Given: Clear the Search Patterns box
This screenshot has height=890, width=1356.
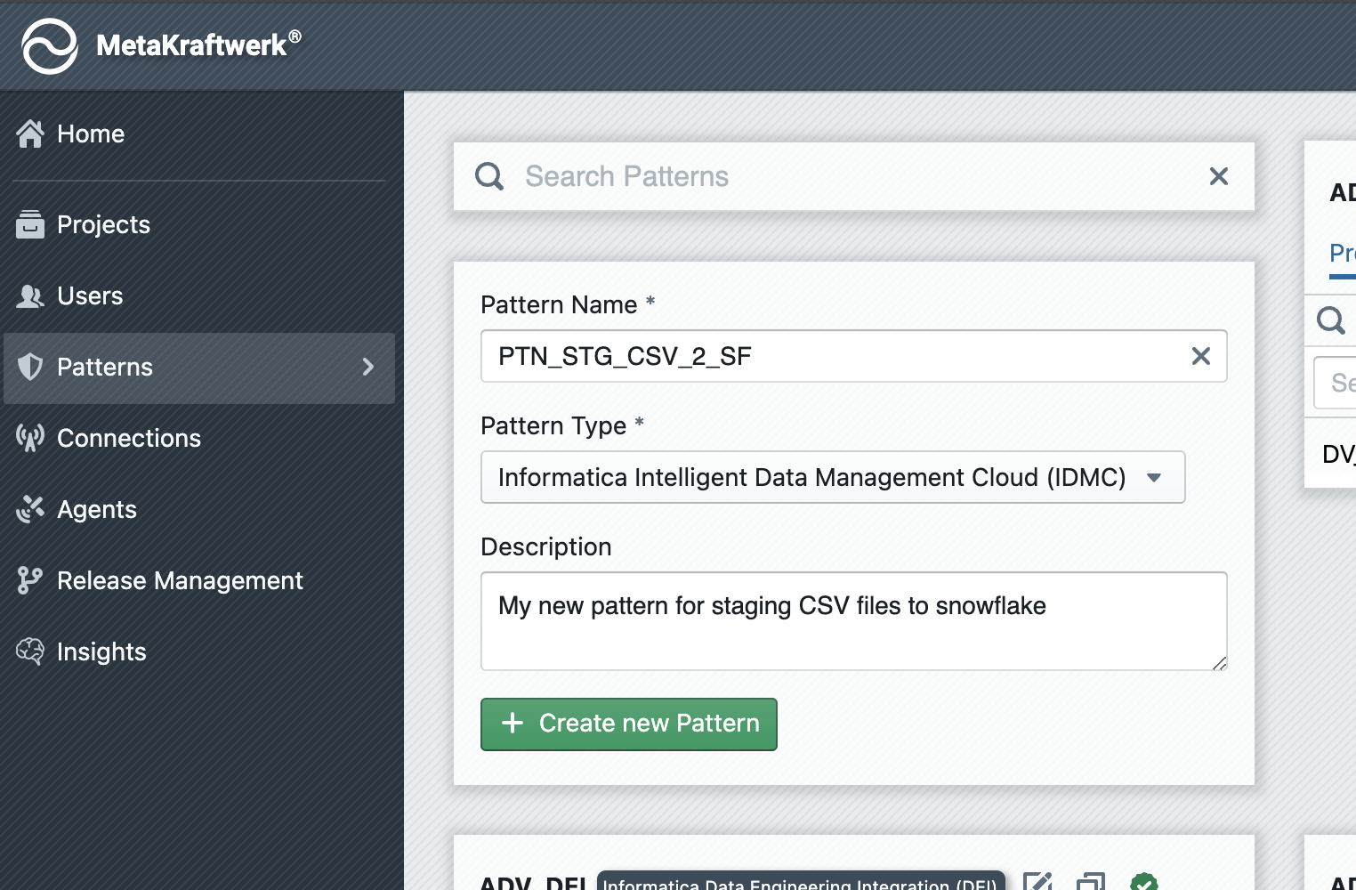Looking at the screenshot, I should click(x=1218, y=176).
